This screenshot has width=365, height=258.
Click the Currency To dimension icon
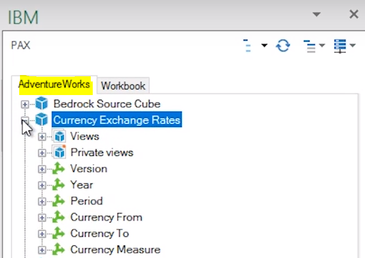click(x=58, y=233)
